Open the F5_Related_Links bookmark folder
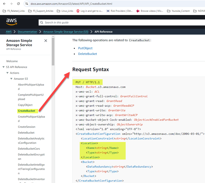The width and height of the screenshot is (205, 183). 14,11
